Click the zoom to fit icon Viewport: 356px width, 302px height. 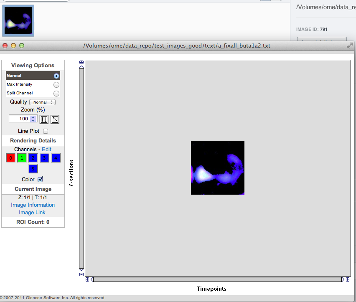[55, 119]
